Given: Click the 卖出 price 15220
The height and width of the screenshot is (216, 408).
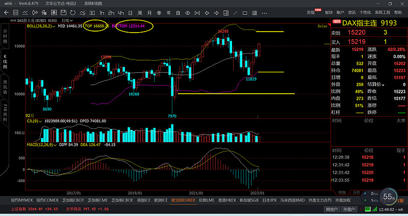Looking at the screenshot, I should click(x=356, y=33).
